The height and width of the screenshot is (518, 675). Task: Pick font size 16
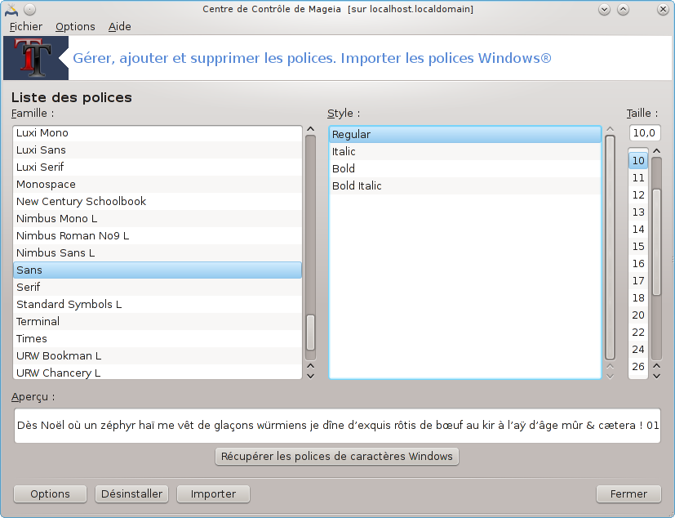click(x=638, y=264)
